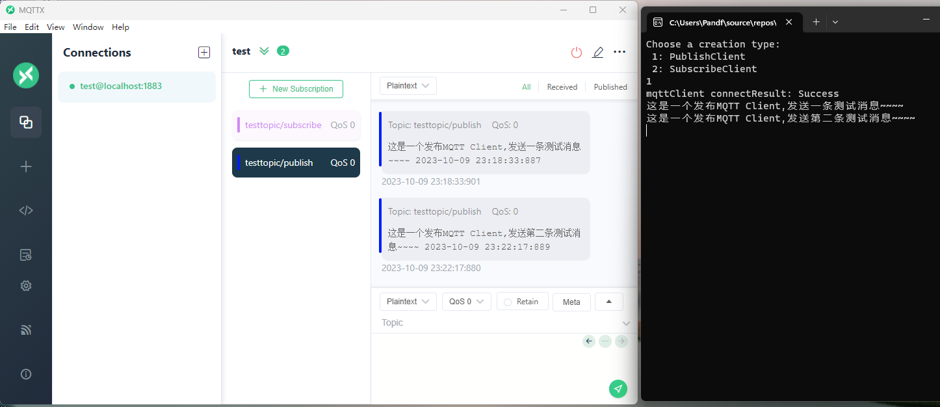Filter messages by Published
This screenshot has height=407, width=940.
610,87
